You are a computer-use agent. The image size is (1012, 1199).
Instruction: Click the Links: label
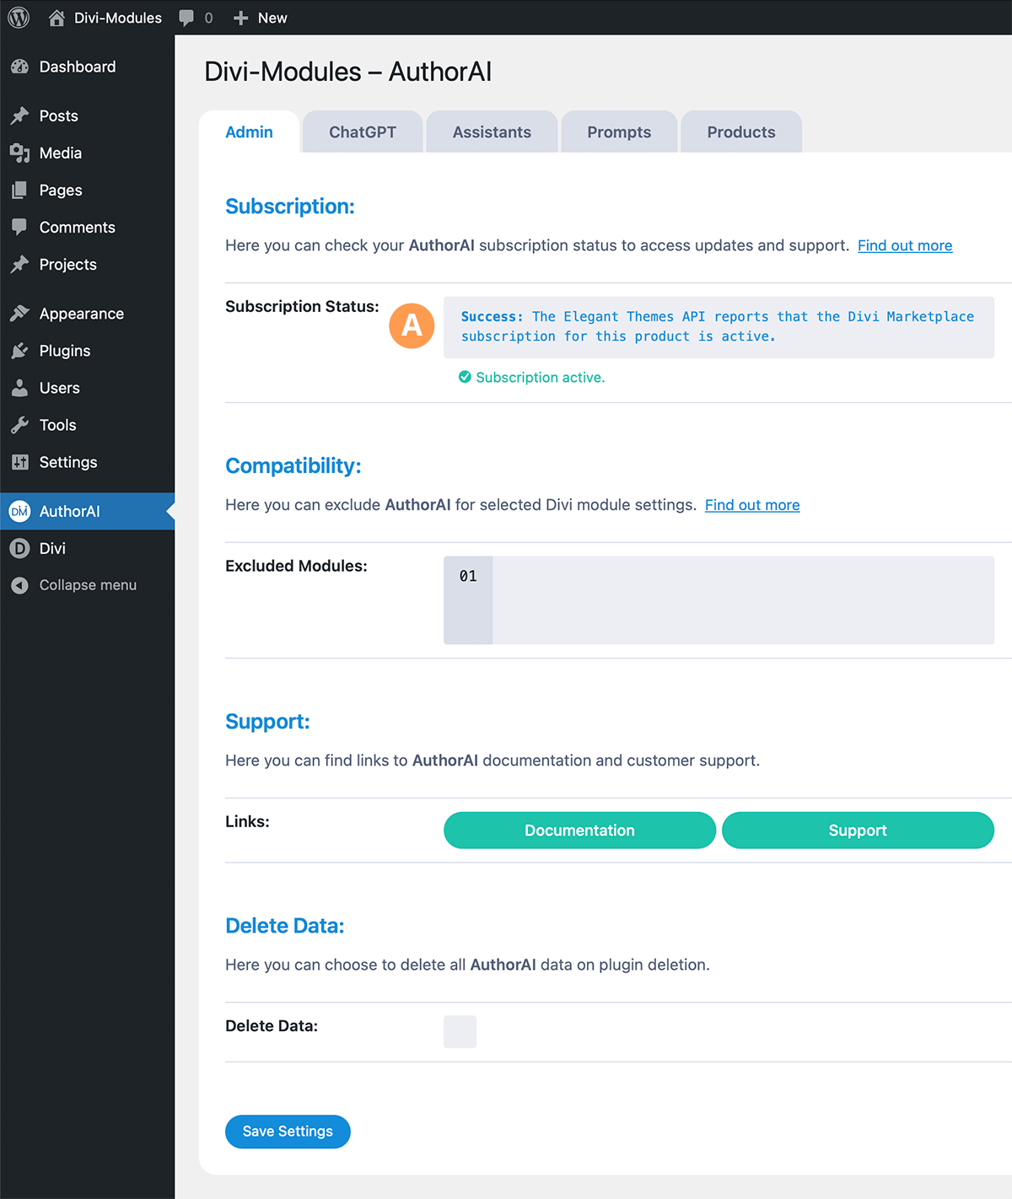click(x=247, y=821)
